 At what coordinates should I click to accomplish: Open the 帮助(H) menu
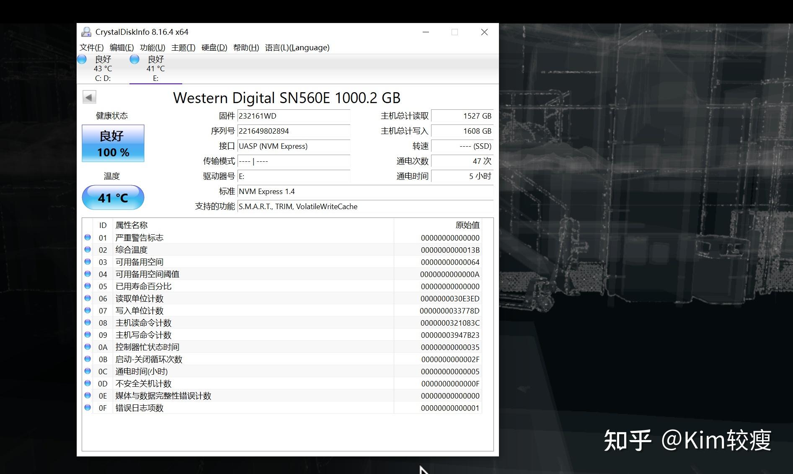click(x=246, y=47)
